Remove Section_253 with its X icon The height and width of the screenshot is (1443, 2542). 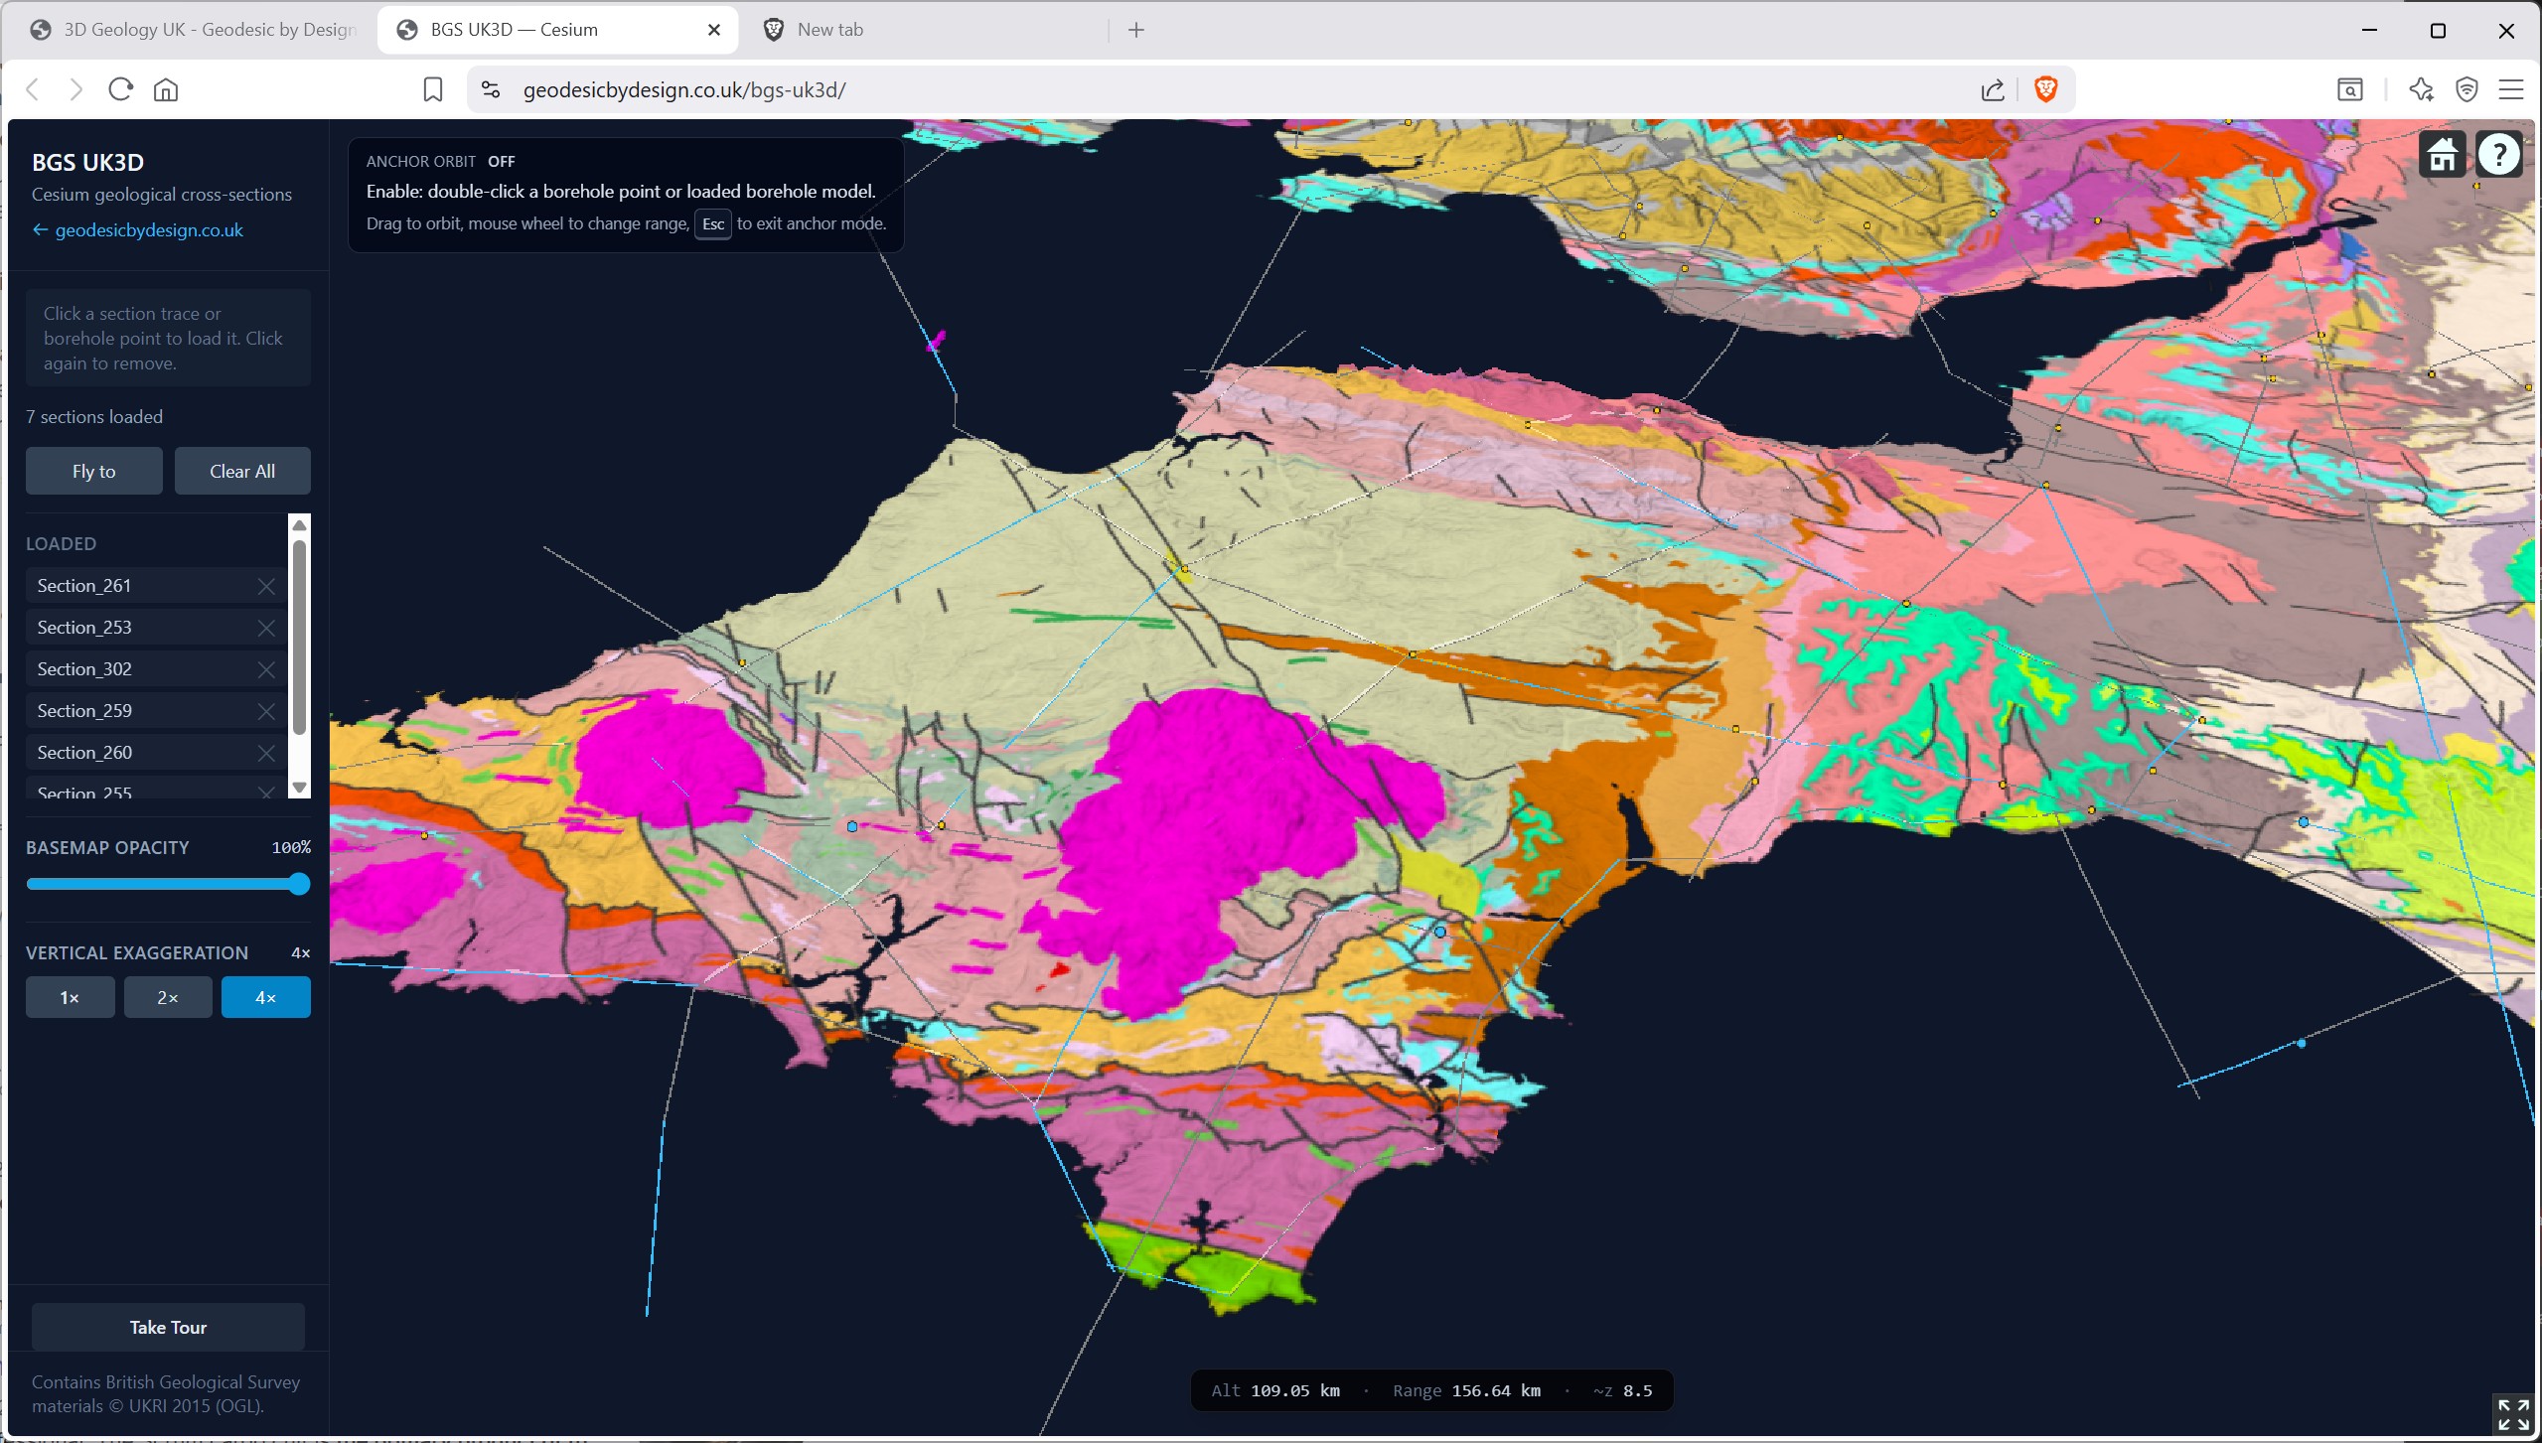pos(266,628)
